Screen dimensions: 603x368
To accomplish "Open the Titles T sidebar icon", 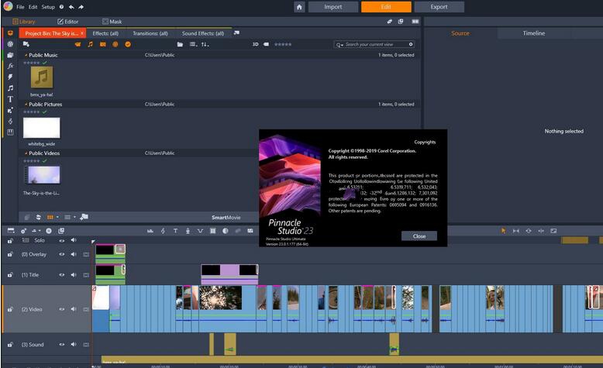I will (x=10, y=99).
